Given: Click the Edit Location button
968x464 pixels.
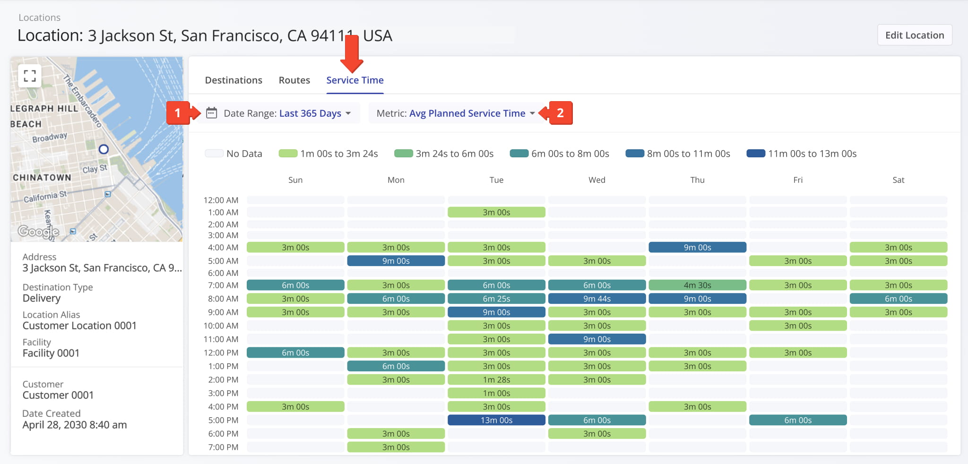Looking at the screenshot, I should 914,34.
